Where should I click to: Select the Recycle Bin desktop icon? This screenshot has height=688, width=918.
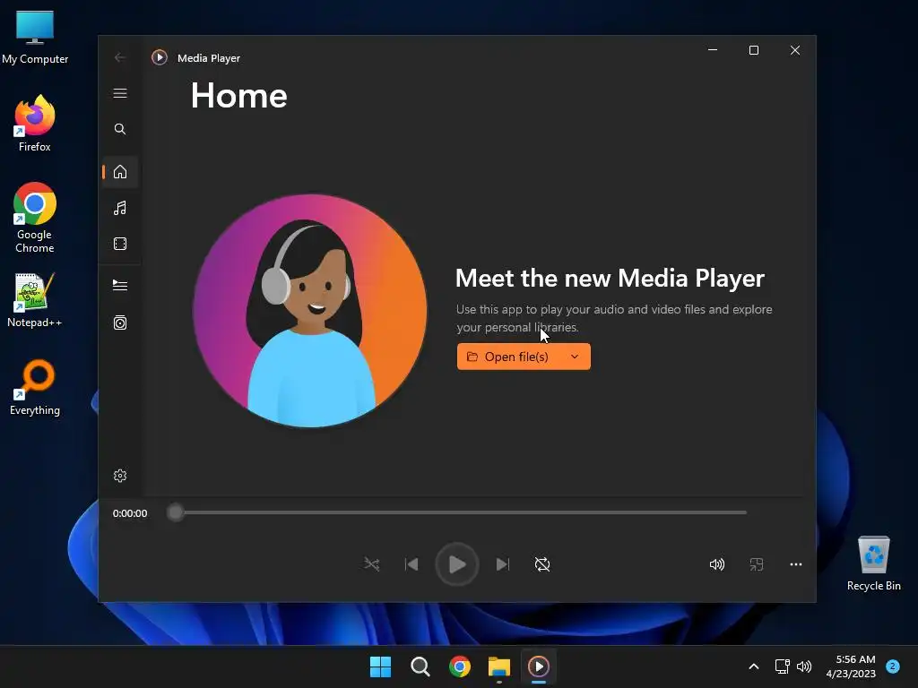pos(873,563)
